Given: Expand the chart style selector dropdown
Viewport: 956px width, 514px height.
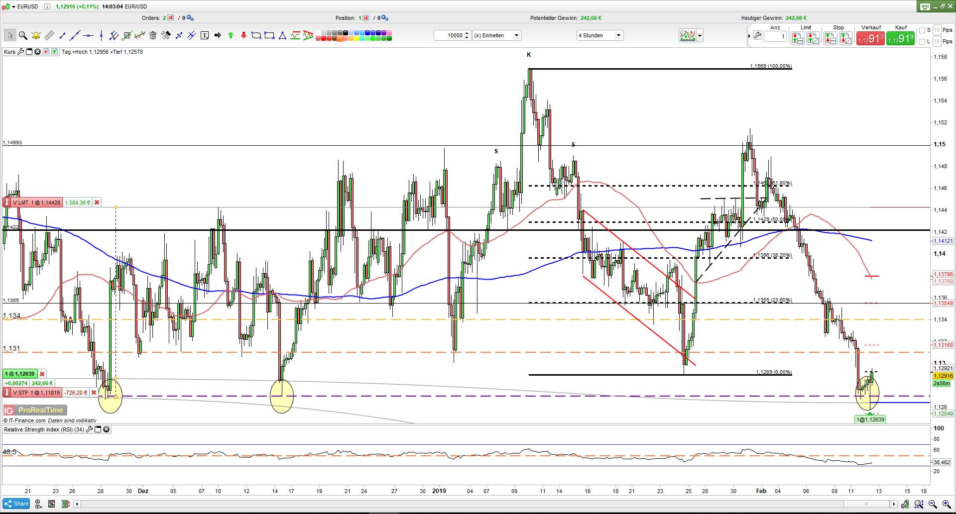Looking at the screenshot, I should pyautogui.click(x=699, y=35).
